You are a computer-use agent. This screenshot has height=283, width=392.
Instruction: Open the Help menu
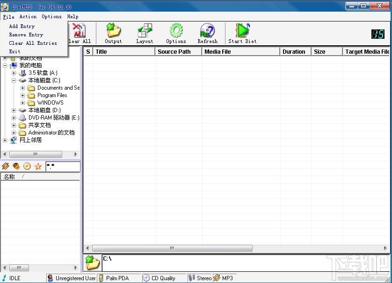(73, 17)
